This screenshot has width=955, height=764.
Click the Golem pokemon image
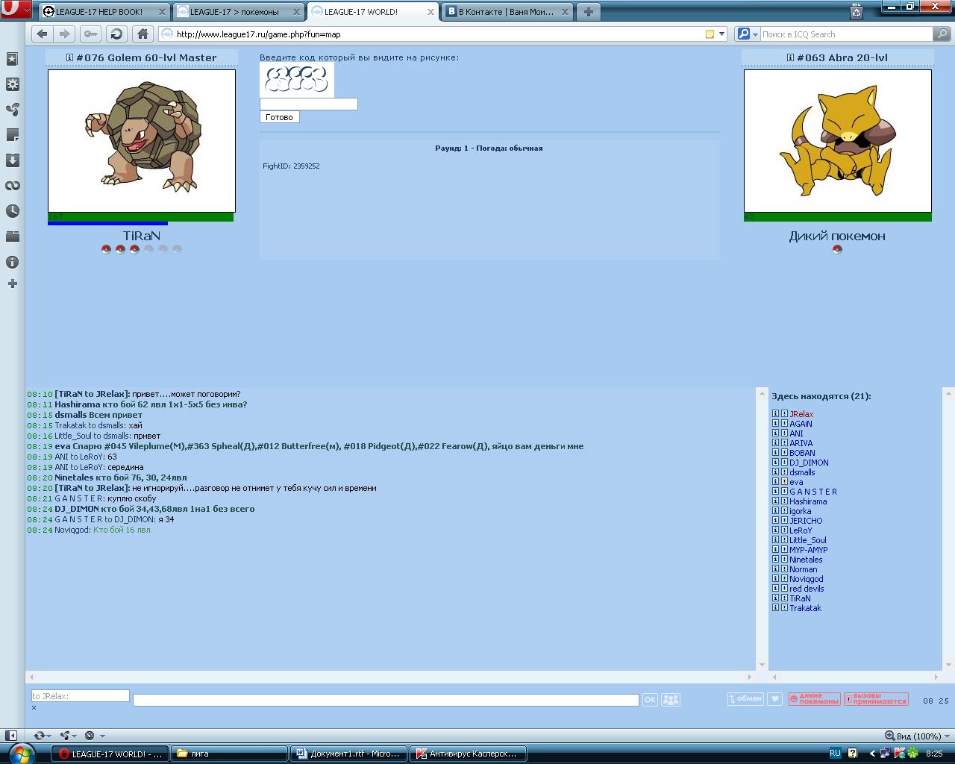142,141
